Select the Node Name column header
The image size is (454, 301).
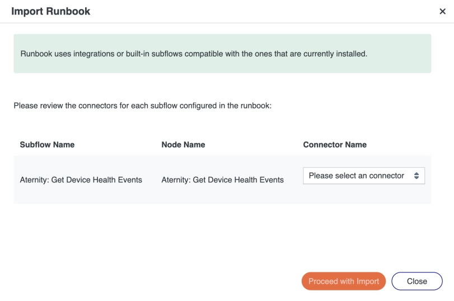pos(183,145)
